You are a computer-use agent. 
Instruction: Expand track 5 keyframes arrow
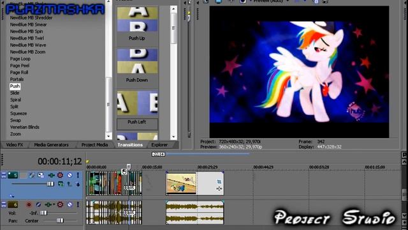pyautogui.click(x=12, y=196)
